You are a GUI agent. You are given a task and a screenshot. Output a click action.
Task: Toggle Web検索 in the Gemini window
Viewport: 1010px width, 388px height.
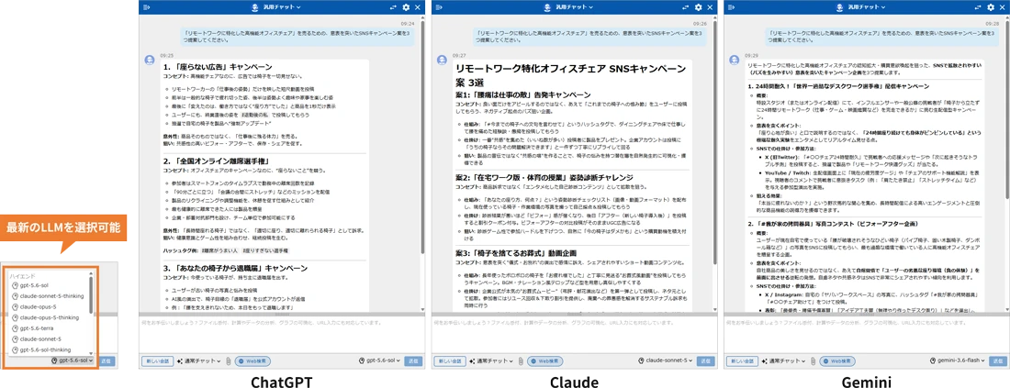[836, 361]
